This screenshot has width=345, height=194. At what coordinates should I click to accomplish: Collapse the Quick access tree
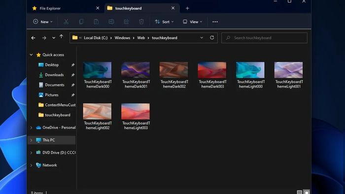[31, 55]
